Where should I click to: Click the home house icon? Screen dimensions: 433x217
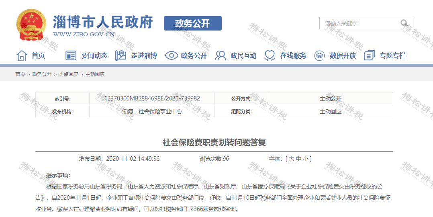pos(22,55)
